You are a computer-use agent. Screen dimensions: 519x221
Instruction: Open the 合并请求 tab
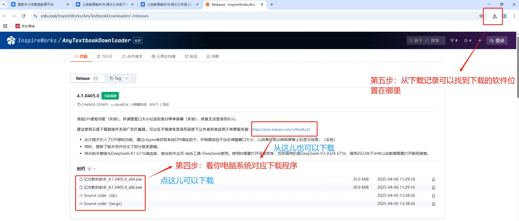[132, 56]
